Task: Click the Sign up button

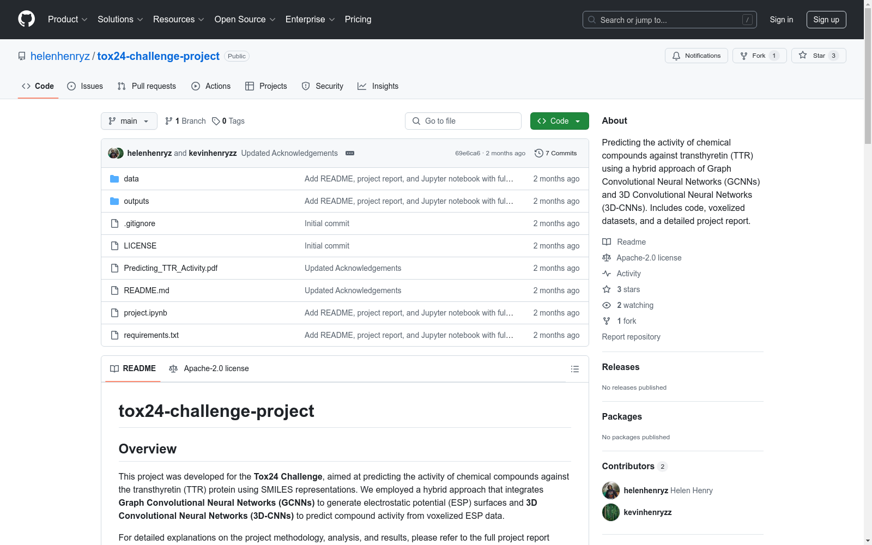Action: tap(826, 20)
